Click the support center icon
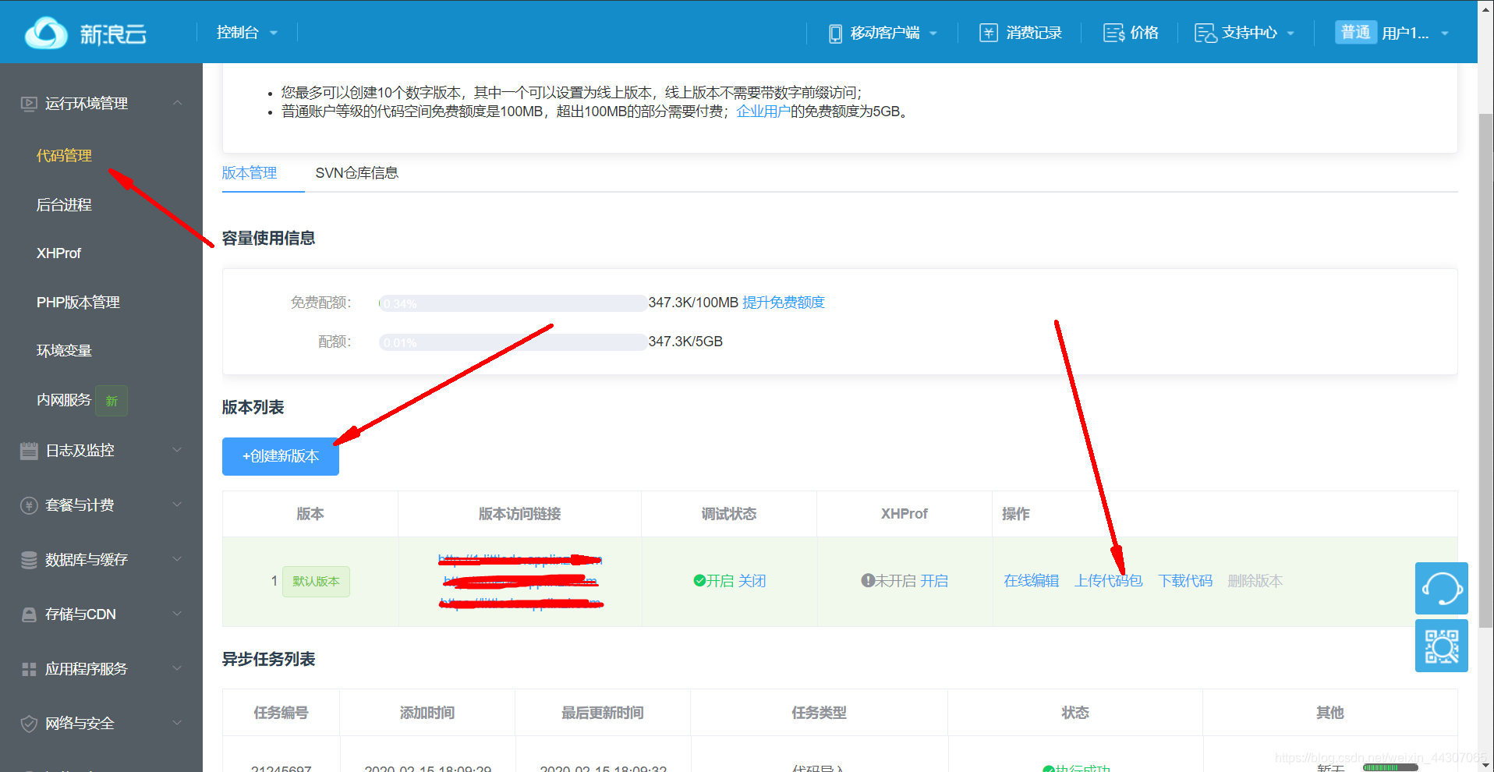1494x772 pixels. 1205,33
